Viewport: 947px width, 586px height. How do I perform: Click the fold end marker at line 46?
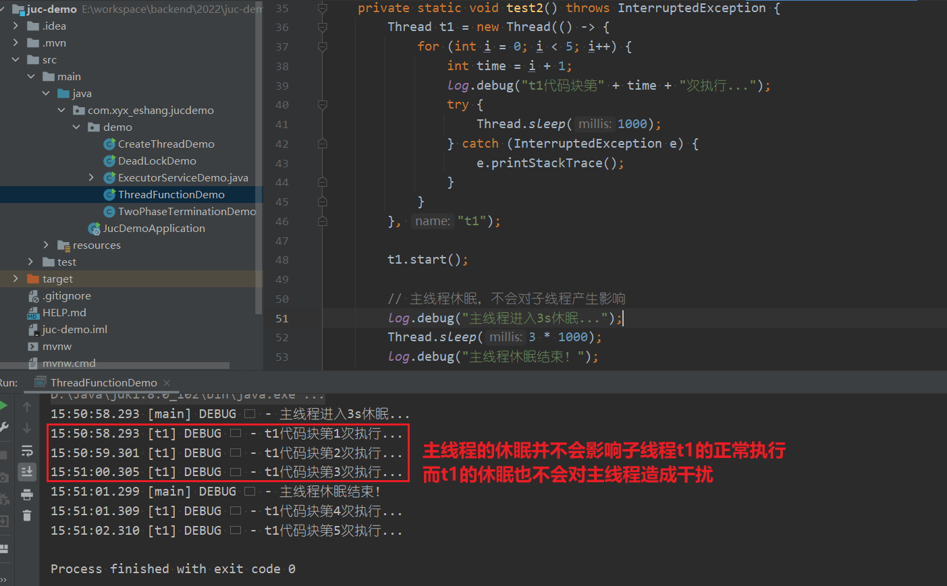[323, 221]
